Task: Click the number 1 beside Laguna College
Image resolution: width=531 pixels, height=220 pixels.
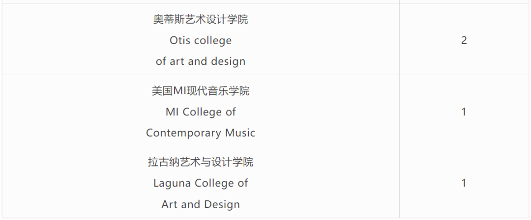Action: (464, 183)
